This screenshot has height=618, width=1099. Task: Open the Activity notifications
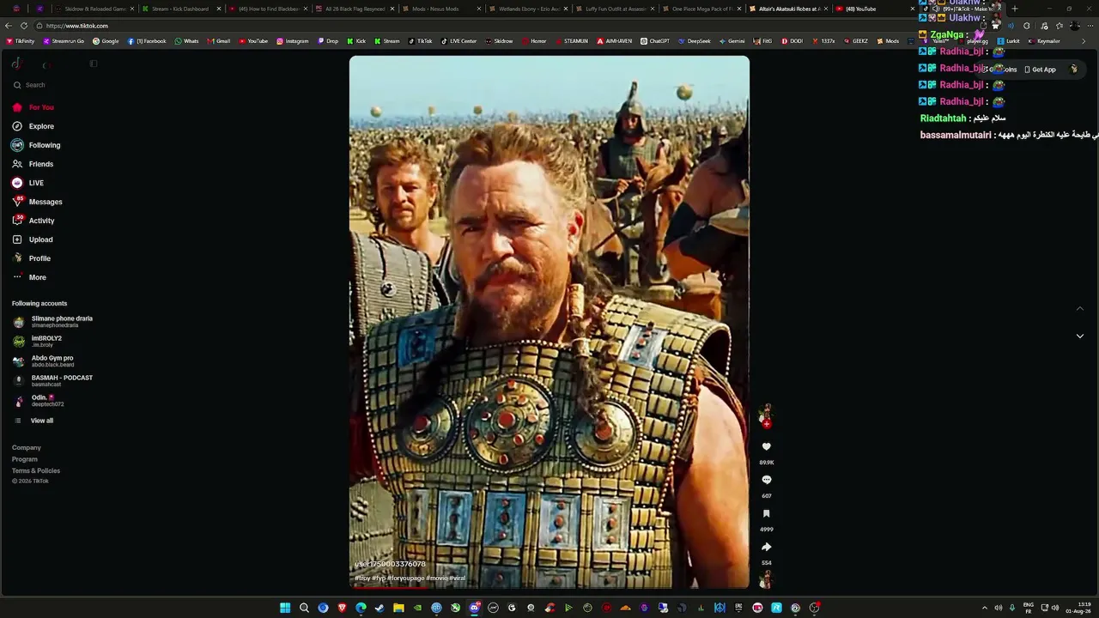point(33,221)
